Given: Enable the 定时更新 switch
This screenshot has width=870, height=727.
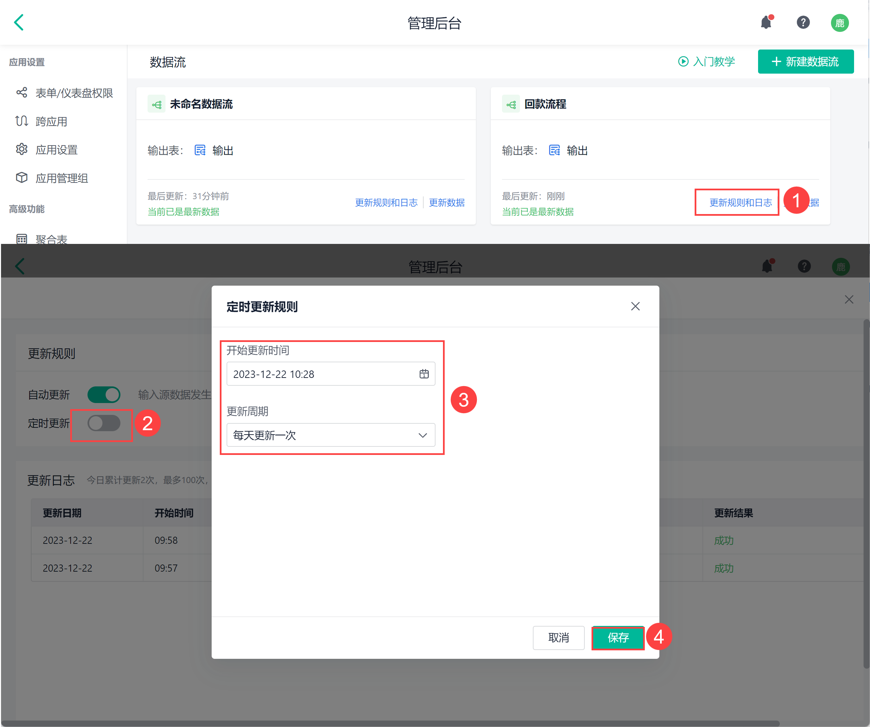Looking at the screenshot, I should 103,423.
